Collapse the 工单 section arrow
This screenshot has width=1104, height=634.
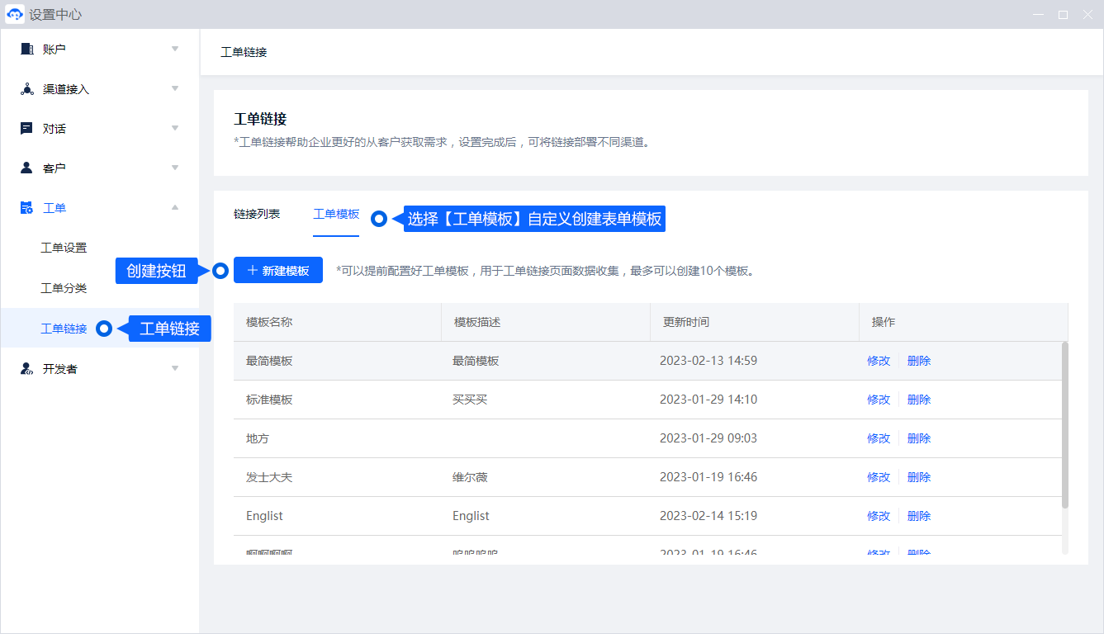(x=175, y=208)
